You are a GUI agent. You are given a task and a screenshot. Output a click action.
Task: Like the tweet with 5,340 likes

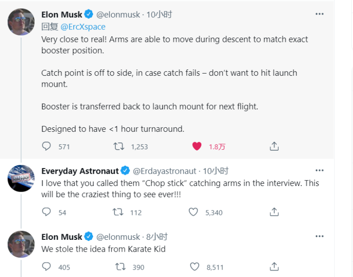pyautogui.click(x=193, y=212)
